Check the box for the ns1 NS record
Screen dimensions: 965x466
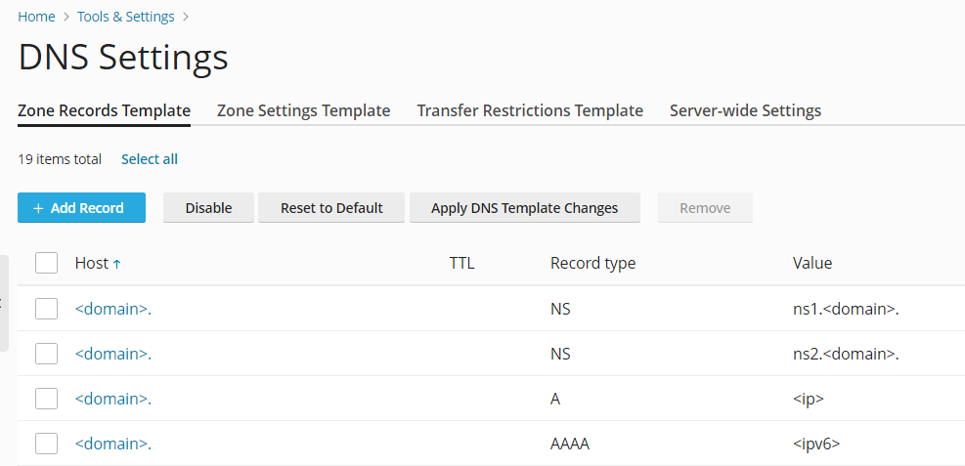[46, 309]
